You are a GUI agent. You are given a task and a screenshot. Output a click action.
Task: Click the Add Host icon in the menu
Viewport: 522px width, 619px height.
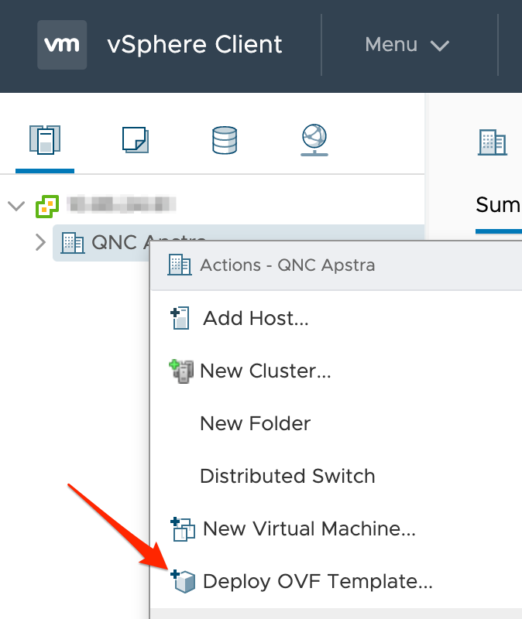[x=179, y=317]
